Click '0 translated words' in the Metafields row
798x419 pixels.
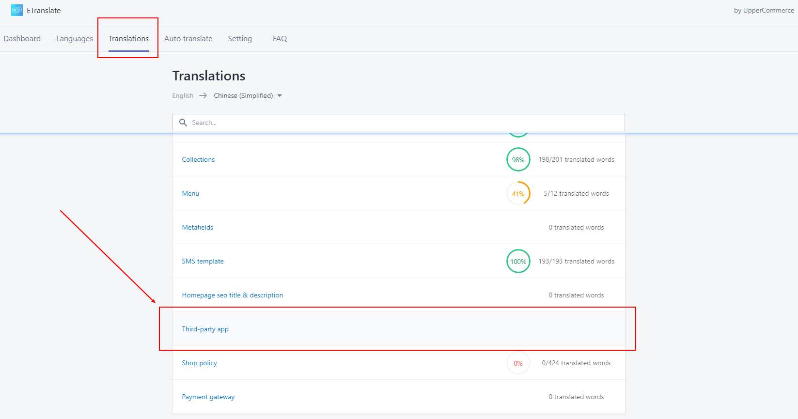(x=576, y=227)
